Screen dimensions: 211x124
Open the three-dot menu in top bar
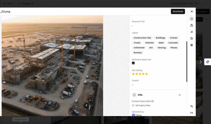(205, 4)
